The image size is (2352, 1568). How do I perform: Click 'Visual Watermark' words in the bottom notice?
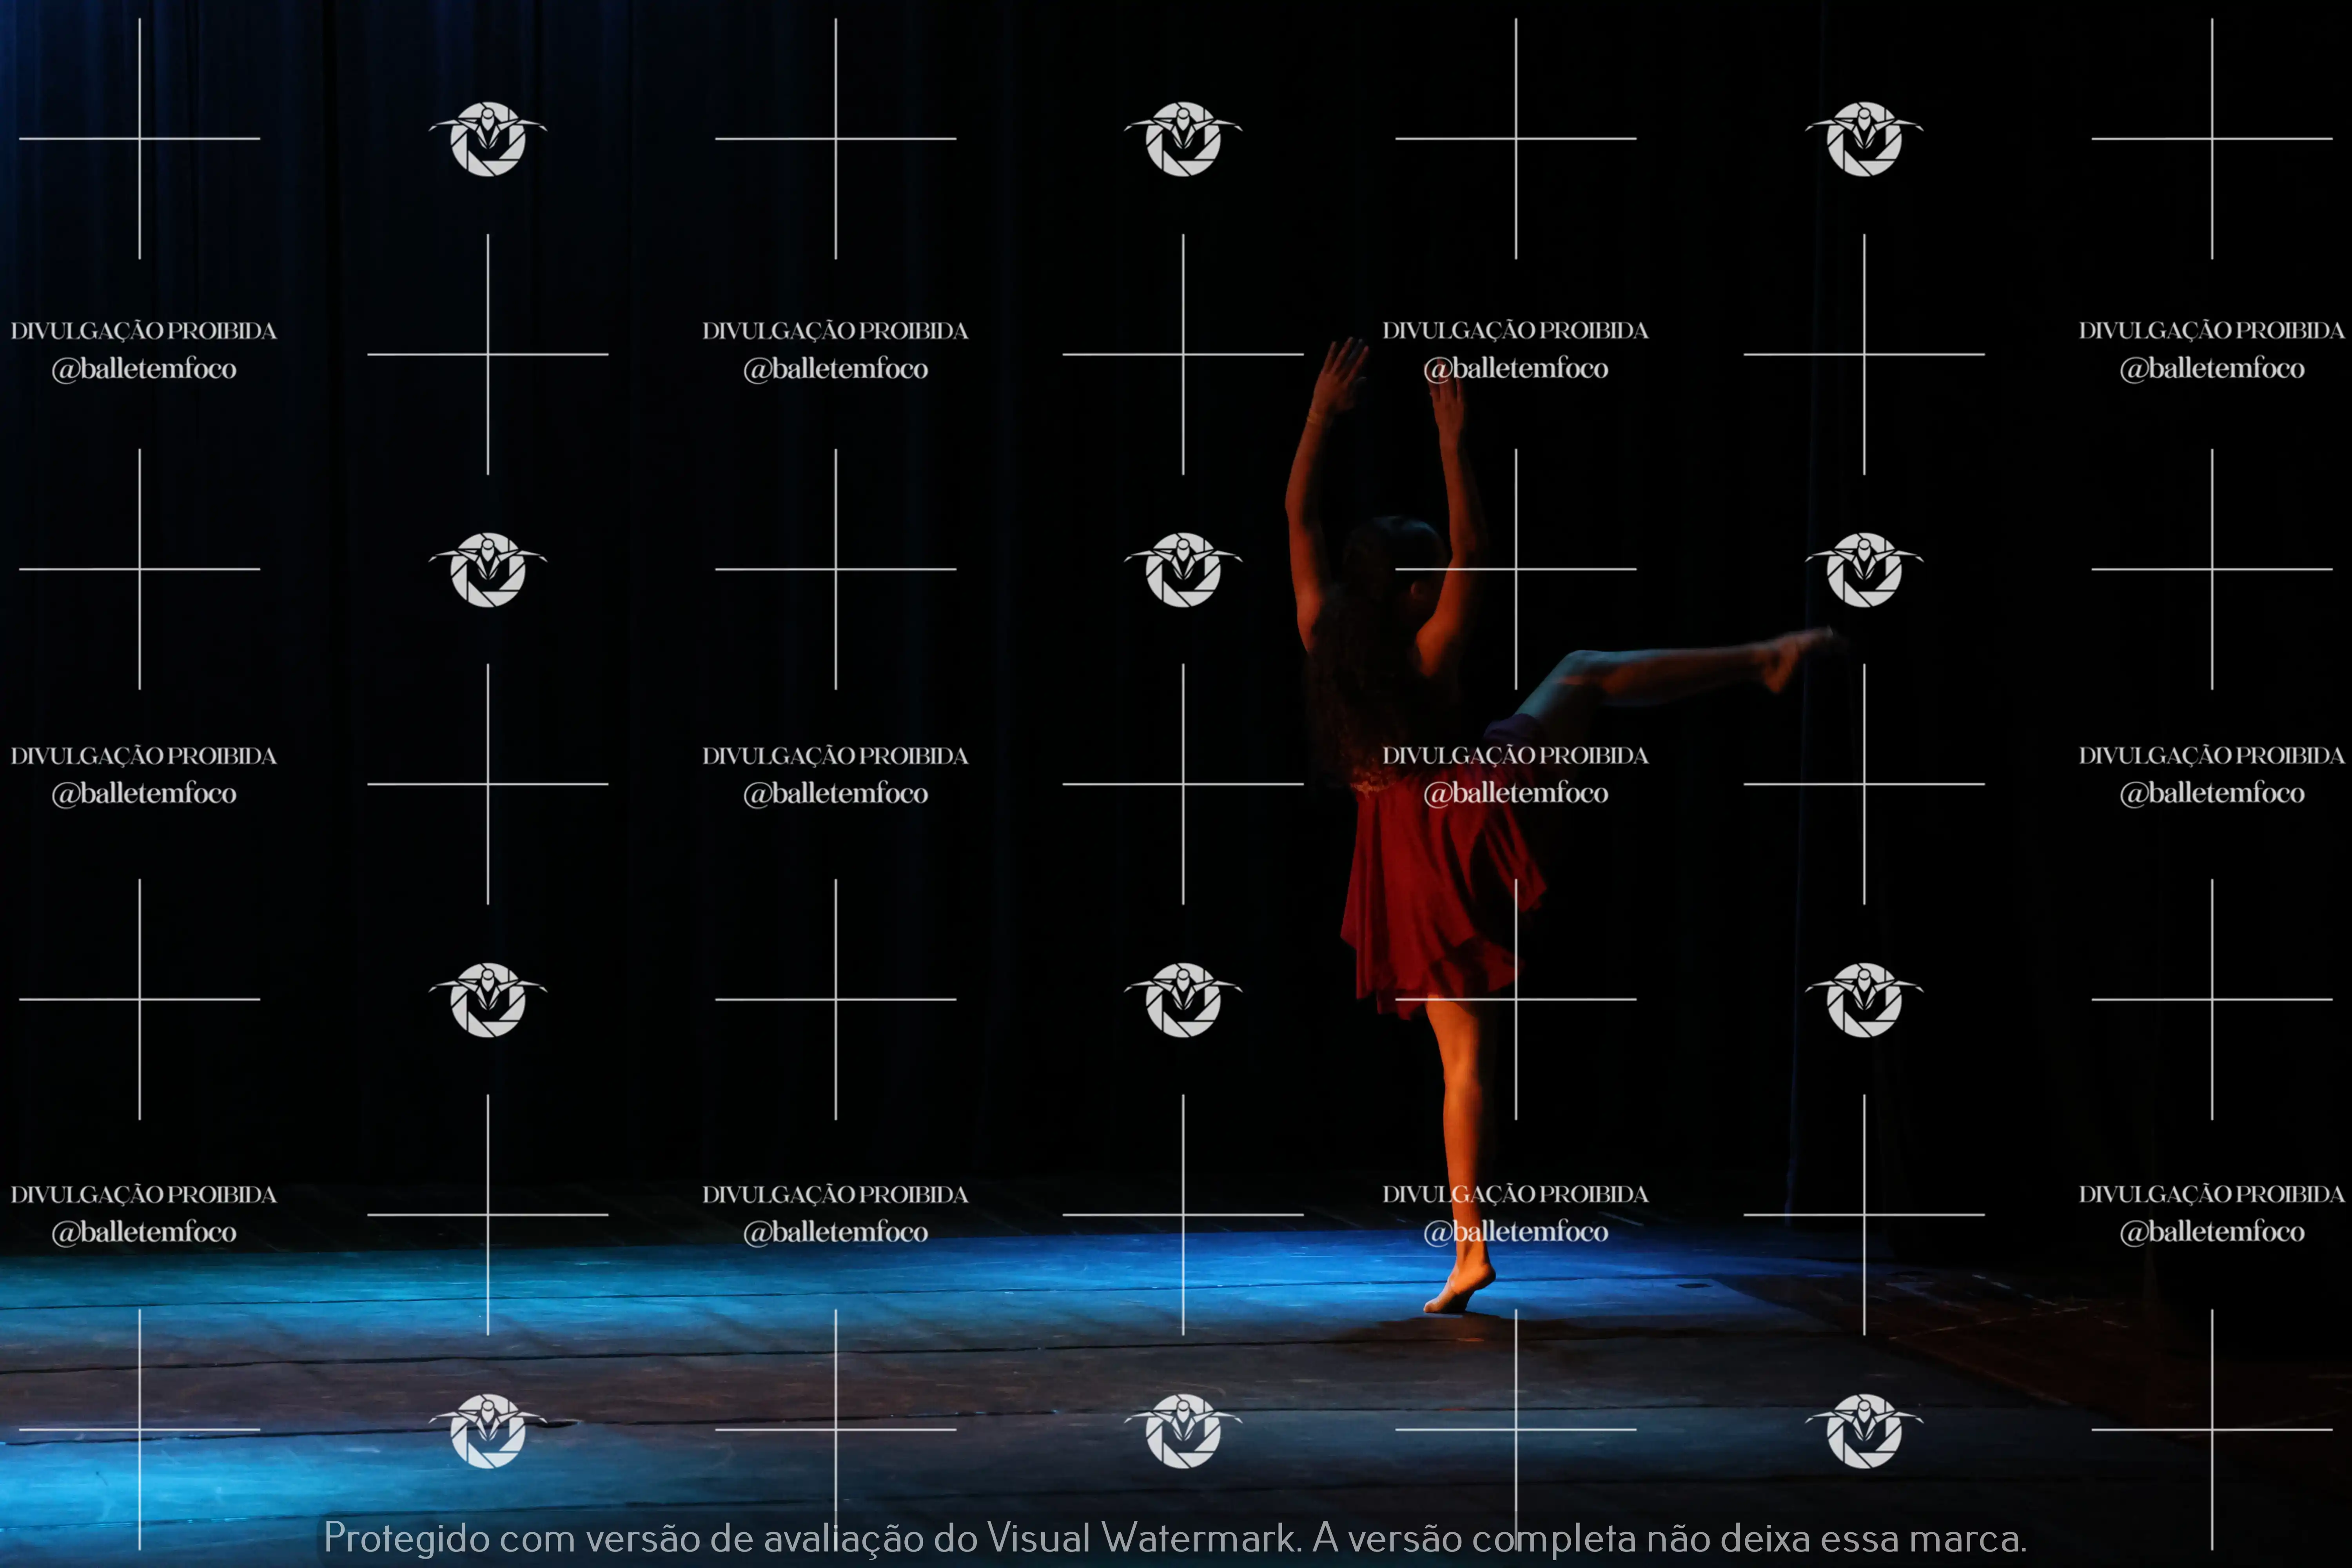click(1140, 1538)
